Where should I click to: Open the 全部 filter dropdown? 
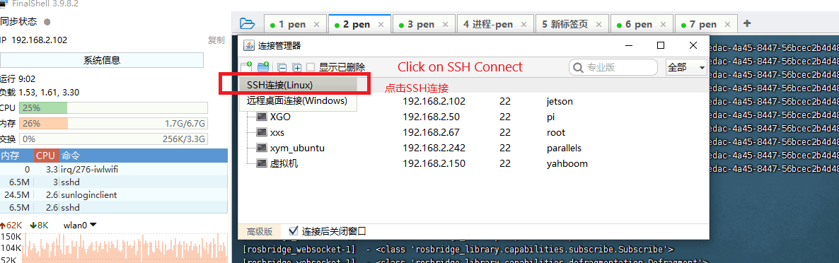686,68
